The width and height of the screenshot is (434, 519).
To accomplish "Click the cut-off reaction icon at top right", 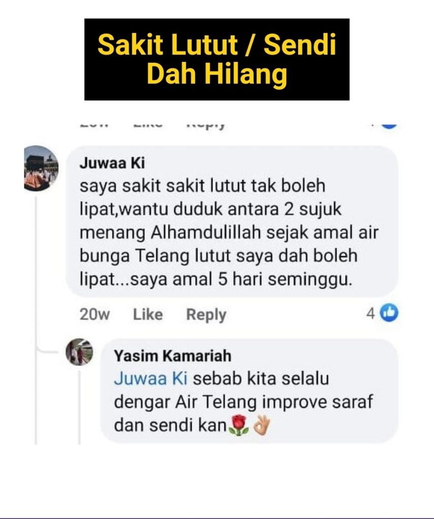I will [389, 126].
